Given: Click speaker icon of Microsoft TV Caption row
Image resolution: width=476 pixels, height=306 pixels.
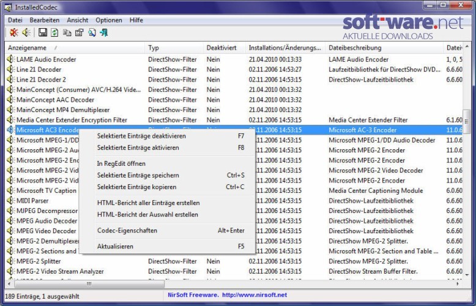Looking at the screenshot, I should 10,190.
